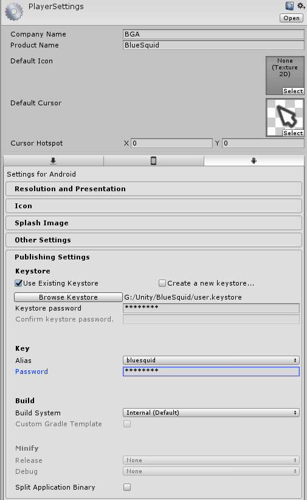Uncheck Use Existing Keystore

(18, 283)
